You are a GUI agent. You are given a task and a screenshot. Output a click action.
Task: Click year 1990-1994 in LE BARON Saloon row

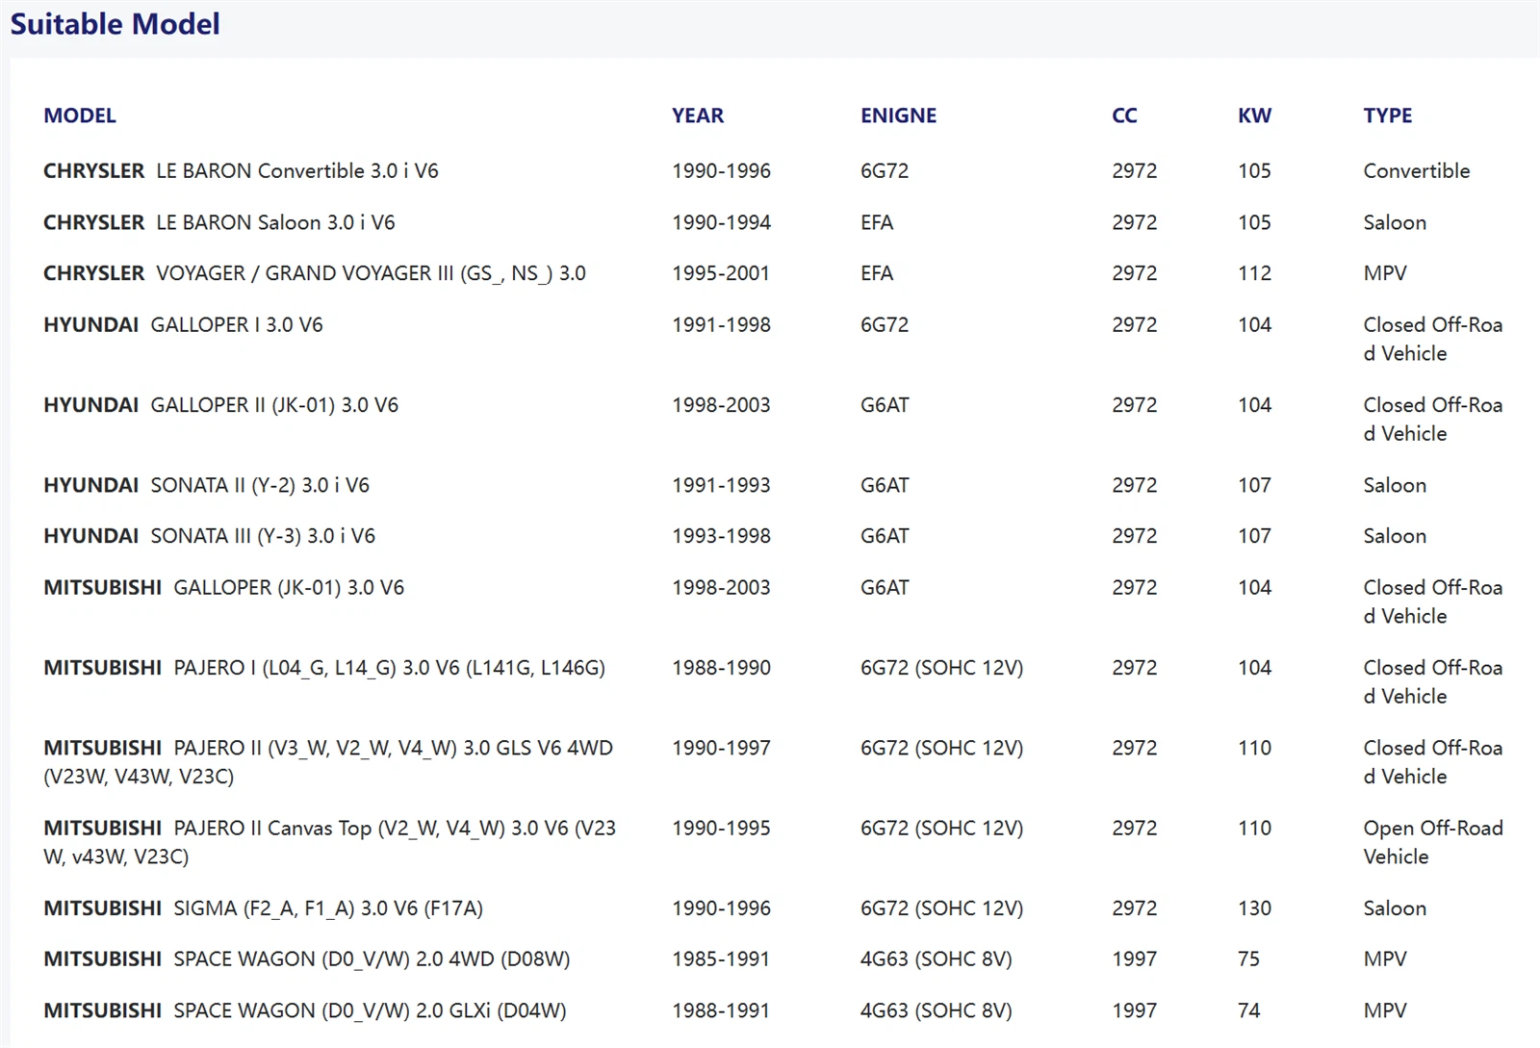click(721, 222)
